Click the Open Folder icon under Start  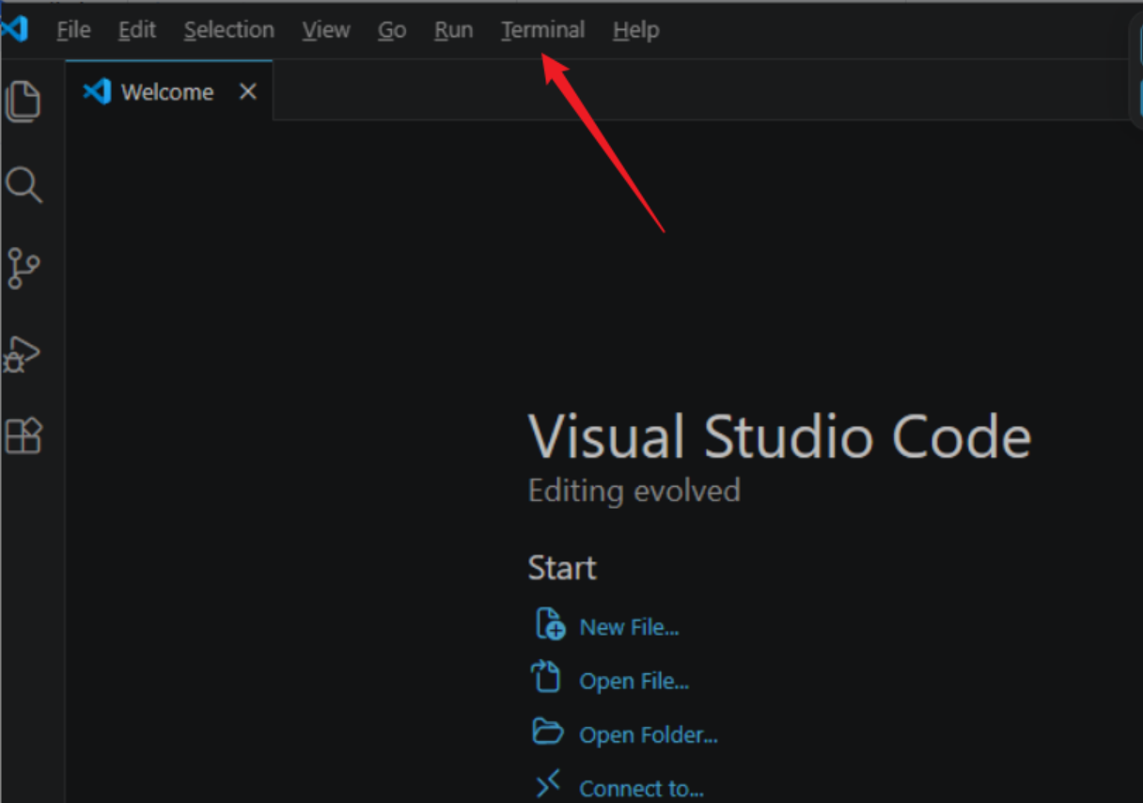pos(547,732)
